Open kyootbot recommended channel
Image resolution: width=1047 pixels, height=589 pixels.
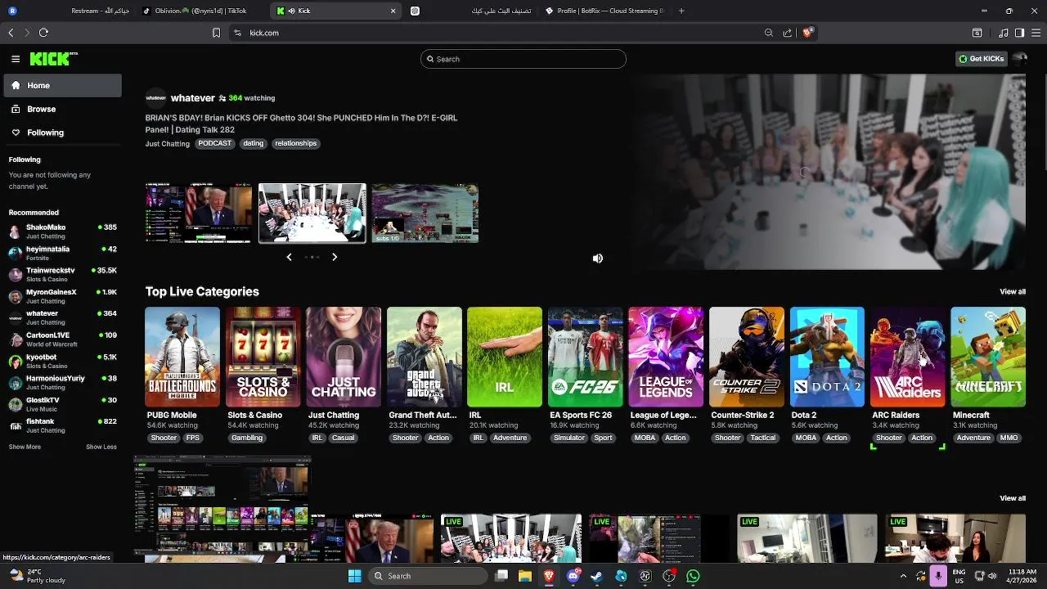pos(62,361)
